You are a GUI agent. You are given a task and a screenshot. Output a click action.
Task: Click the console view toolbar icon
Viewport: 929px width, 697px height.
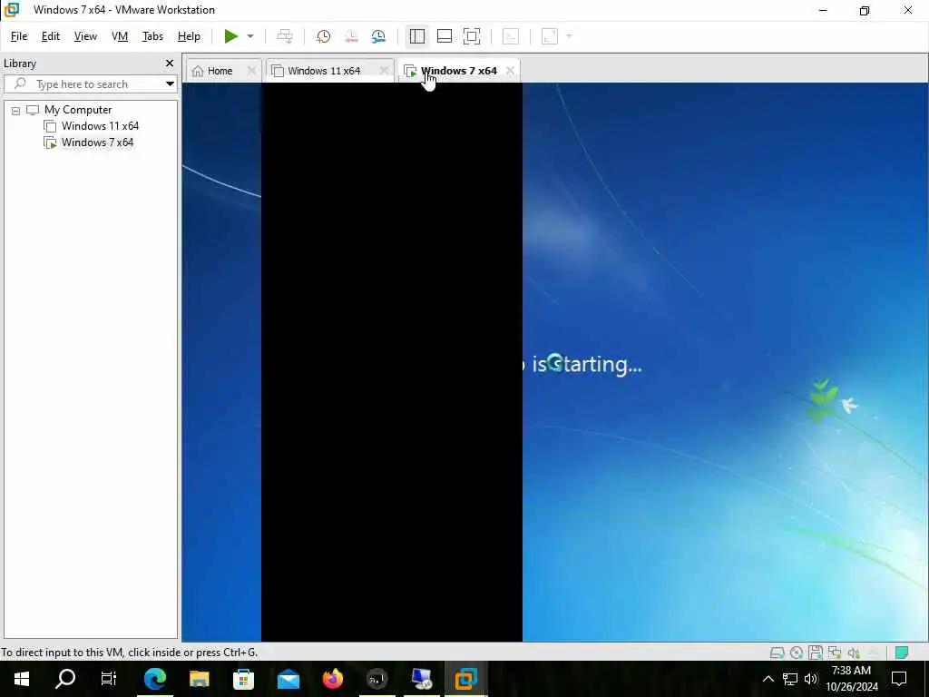pos(510,36)
